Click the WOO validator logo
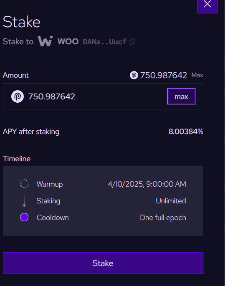This screenshot has width=225, height=286. pyautogui.click(x=45, y=41)
